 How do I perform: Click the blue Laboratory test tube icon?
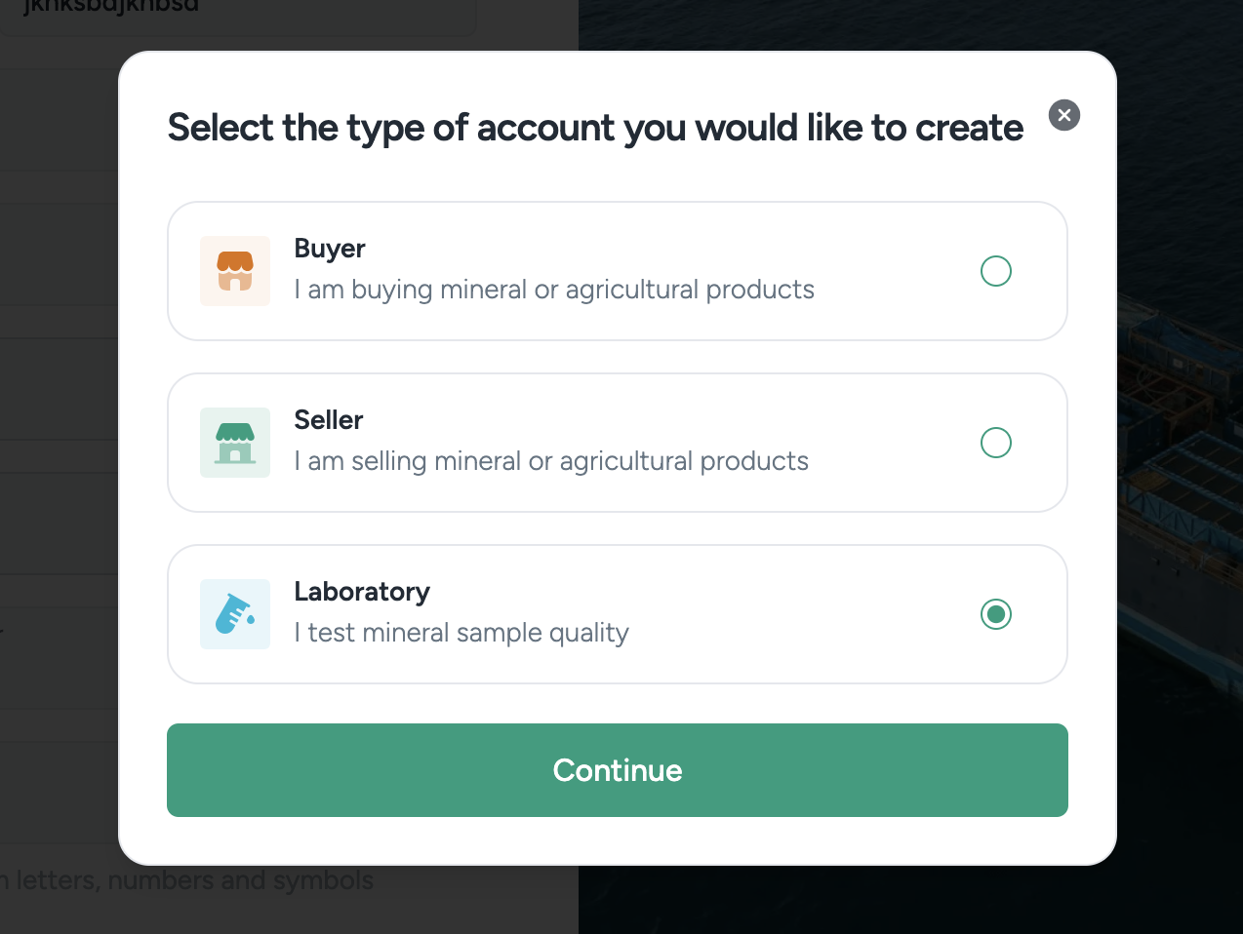tap(235, 614)
